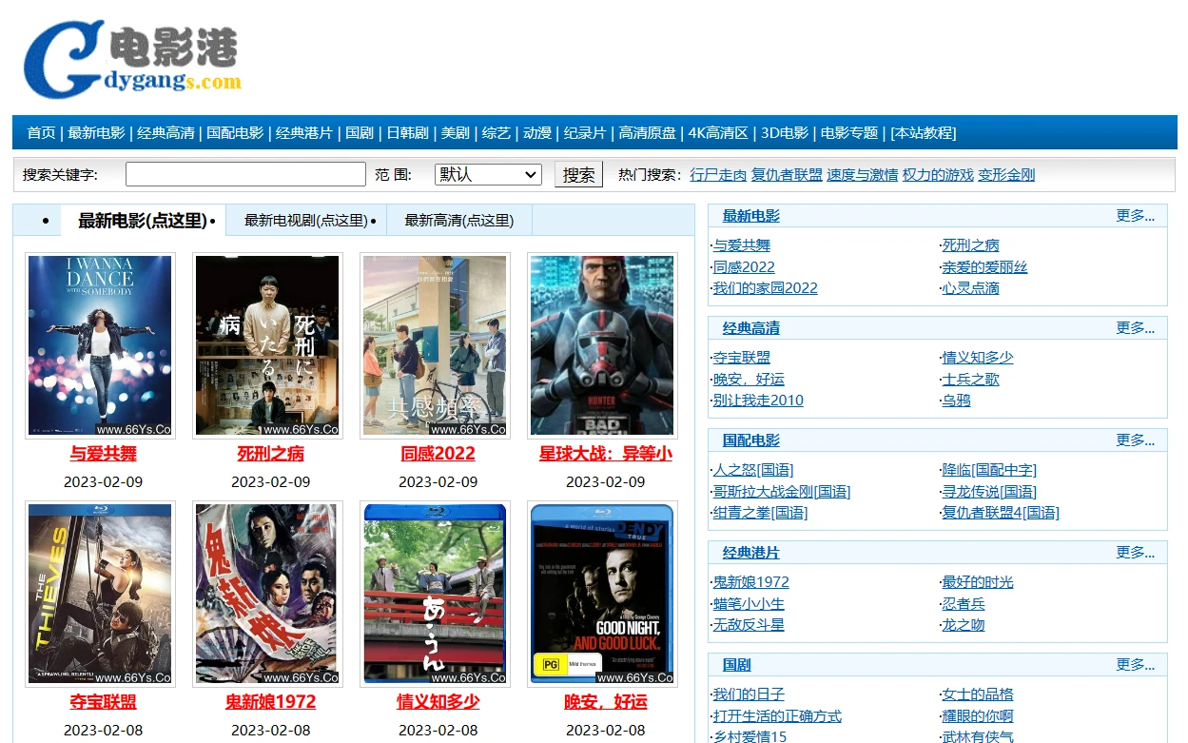Screen dimensions: 1188x743
Task: Open 人之怒[国语] in the 国配电影 section
Action: [750, 470]
